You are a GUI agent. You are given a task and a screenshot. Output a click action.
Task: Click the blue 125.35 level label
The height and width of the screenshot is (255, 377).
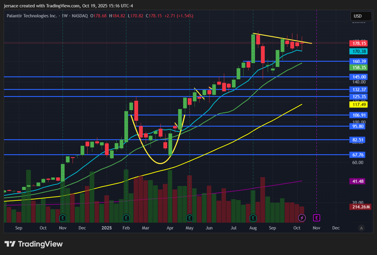pos(358,97)
